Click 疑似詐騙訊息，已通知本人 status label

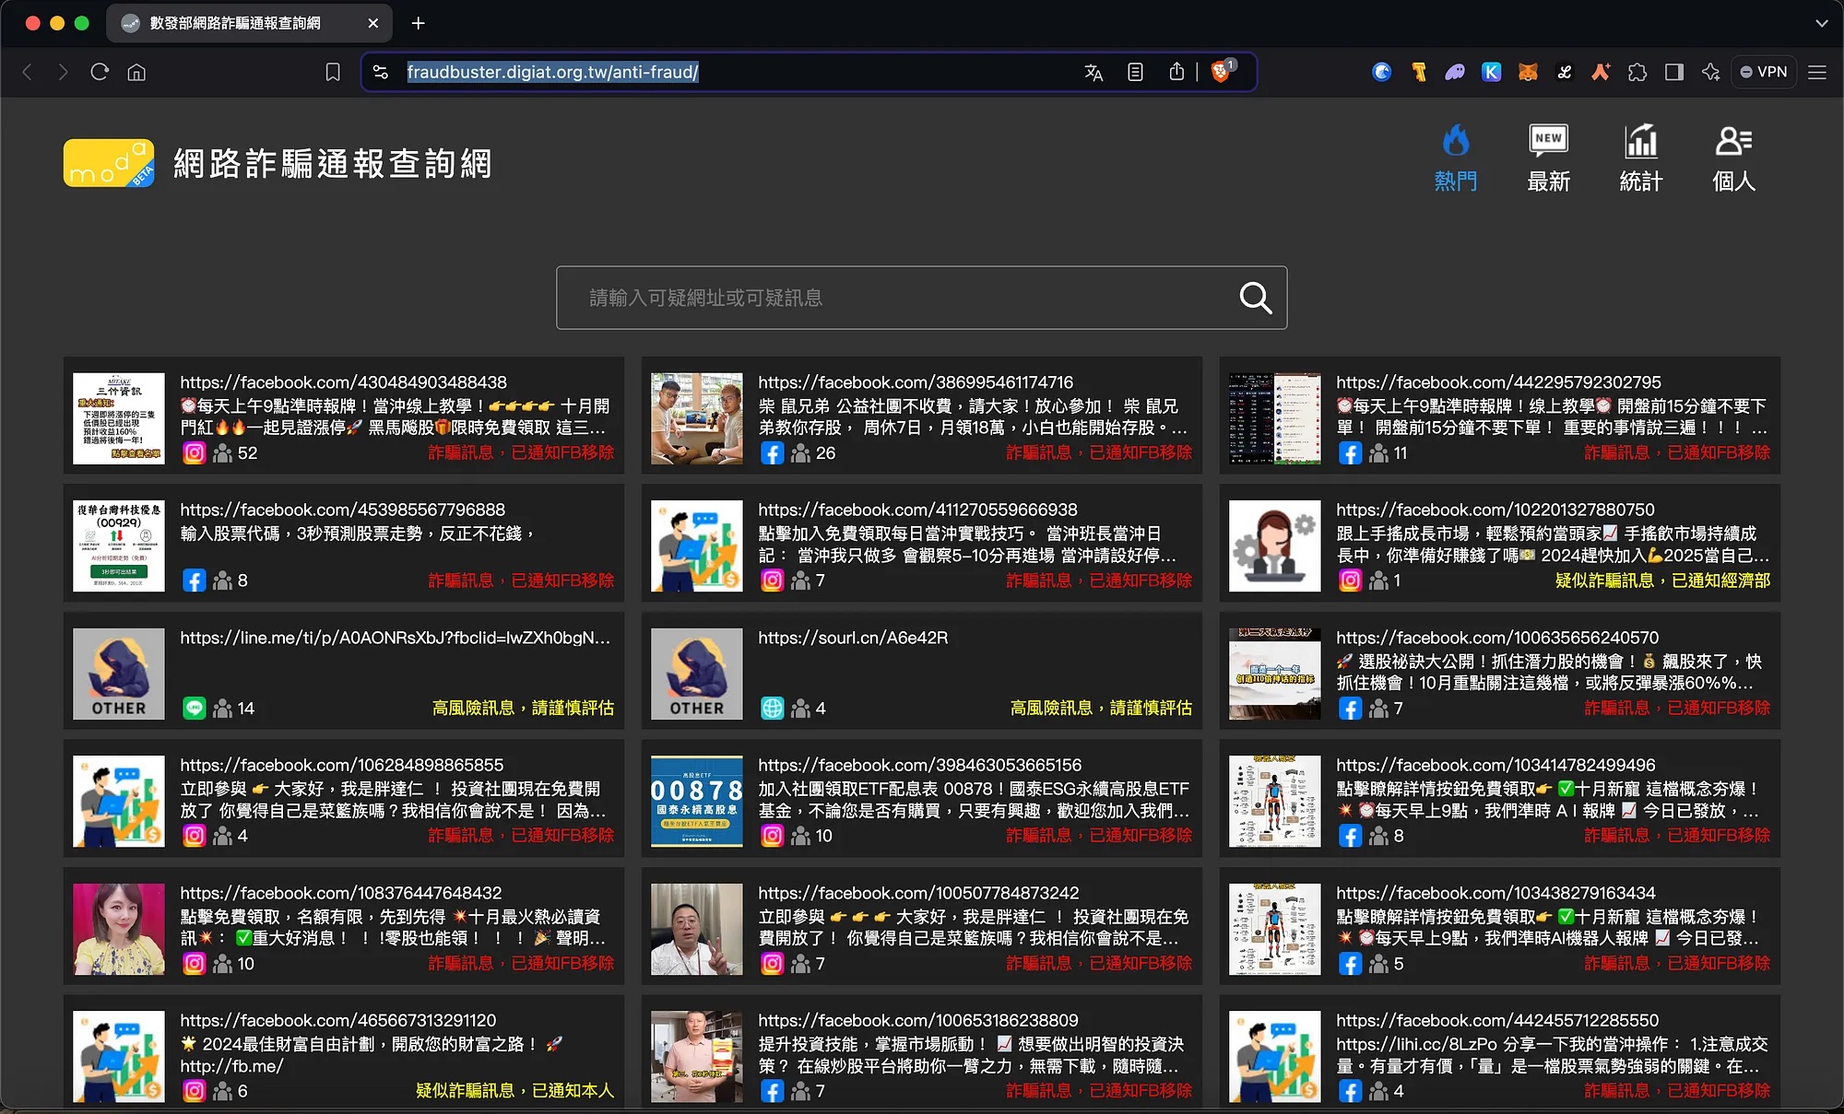514,1091
